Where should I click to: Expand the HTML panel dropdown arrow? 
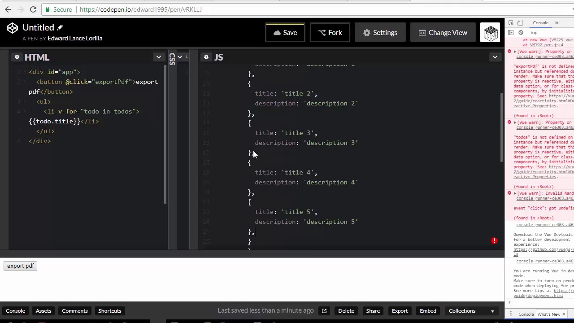[x=158, y=57]
